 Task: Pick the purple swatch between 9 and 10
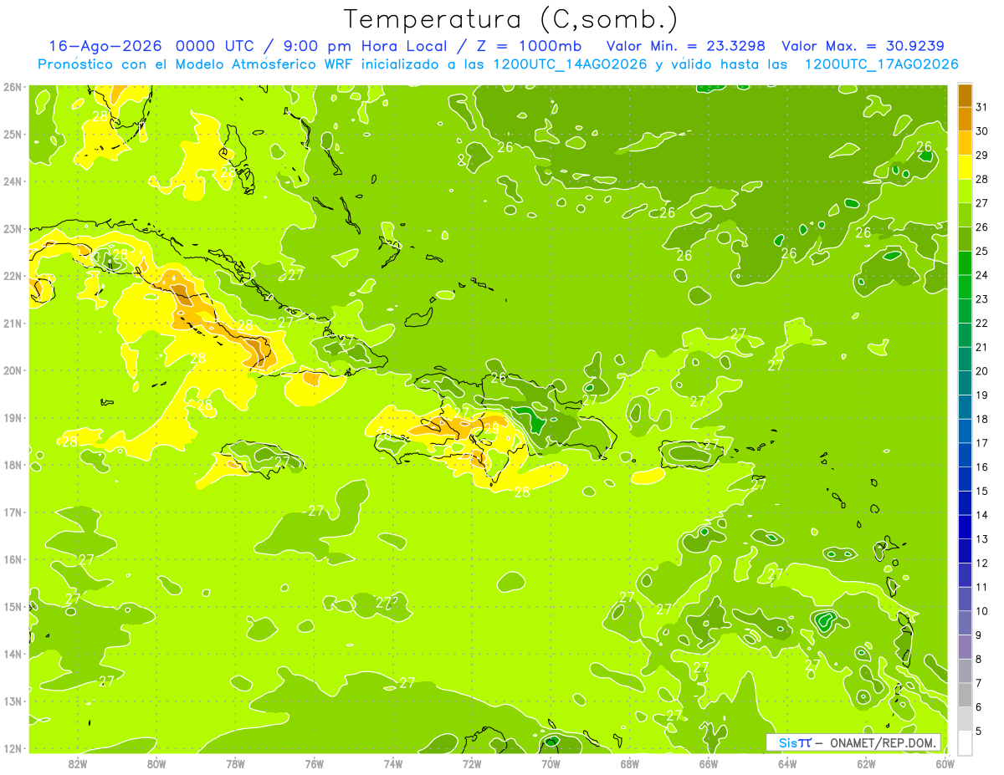tap(965, 623)
